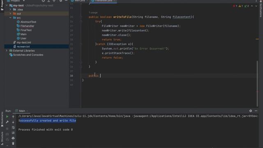Image resolution: width=263 pixels, height=148 pixels.
Task: Click the yellow warning count indicator
Action: click(240, 6)
